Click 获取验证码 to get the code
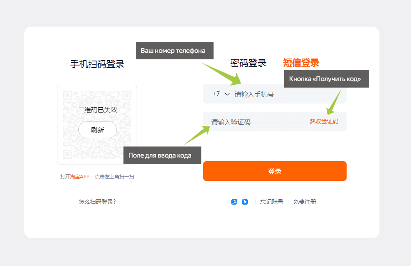This screenshot has height=266, width=411. tap(324, 122)
